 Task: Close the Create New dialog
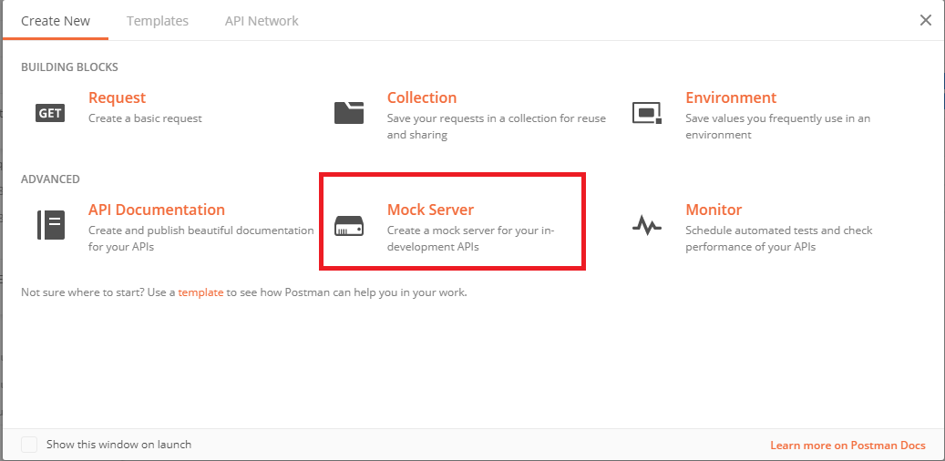tap(926, 20)
